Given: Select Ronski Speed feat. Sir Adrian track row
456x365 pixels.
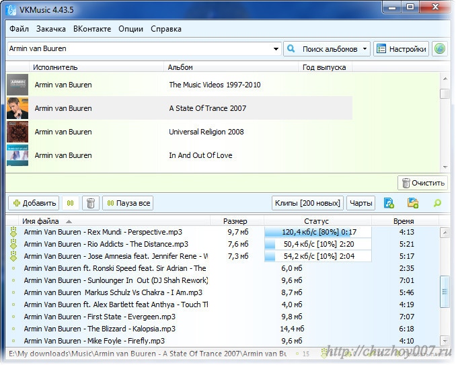Looking at the screenshot, I should pos(223,268).
